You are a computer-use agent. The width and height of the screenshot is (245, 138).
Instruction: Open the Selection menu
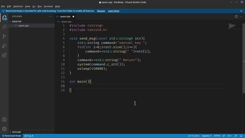pos(18,7)
